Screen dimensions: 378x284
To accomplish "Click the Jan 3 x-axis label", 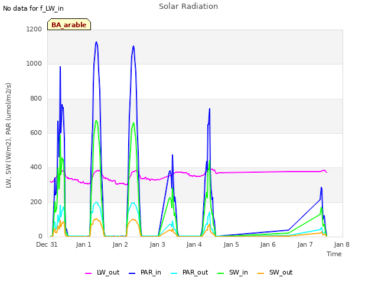I will pyautogui.click(x=157, y=244).
